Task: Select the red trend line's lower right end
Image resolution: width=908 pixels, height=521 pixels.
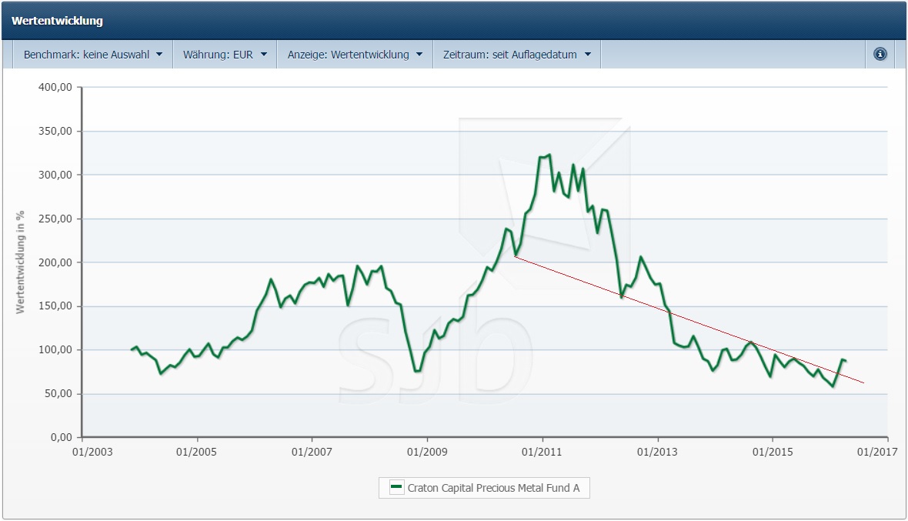Action: click(863, 382)
